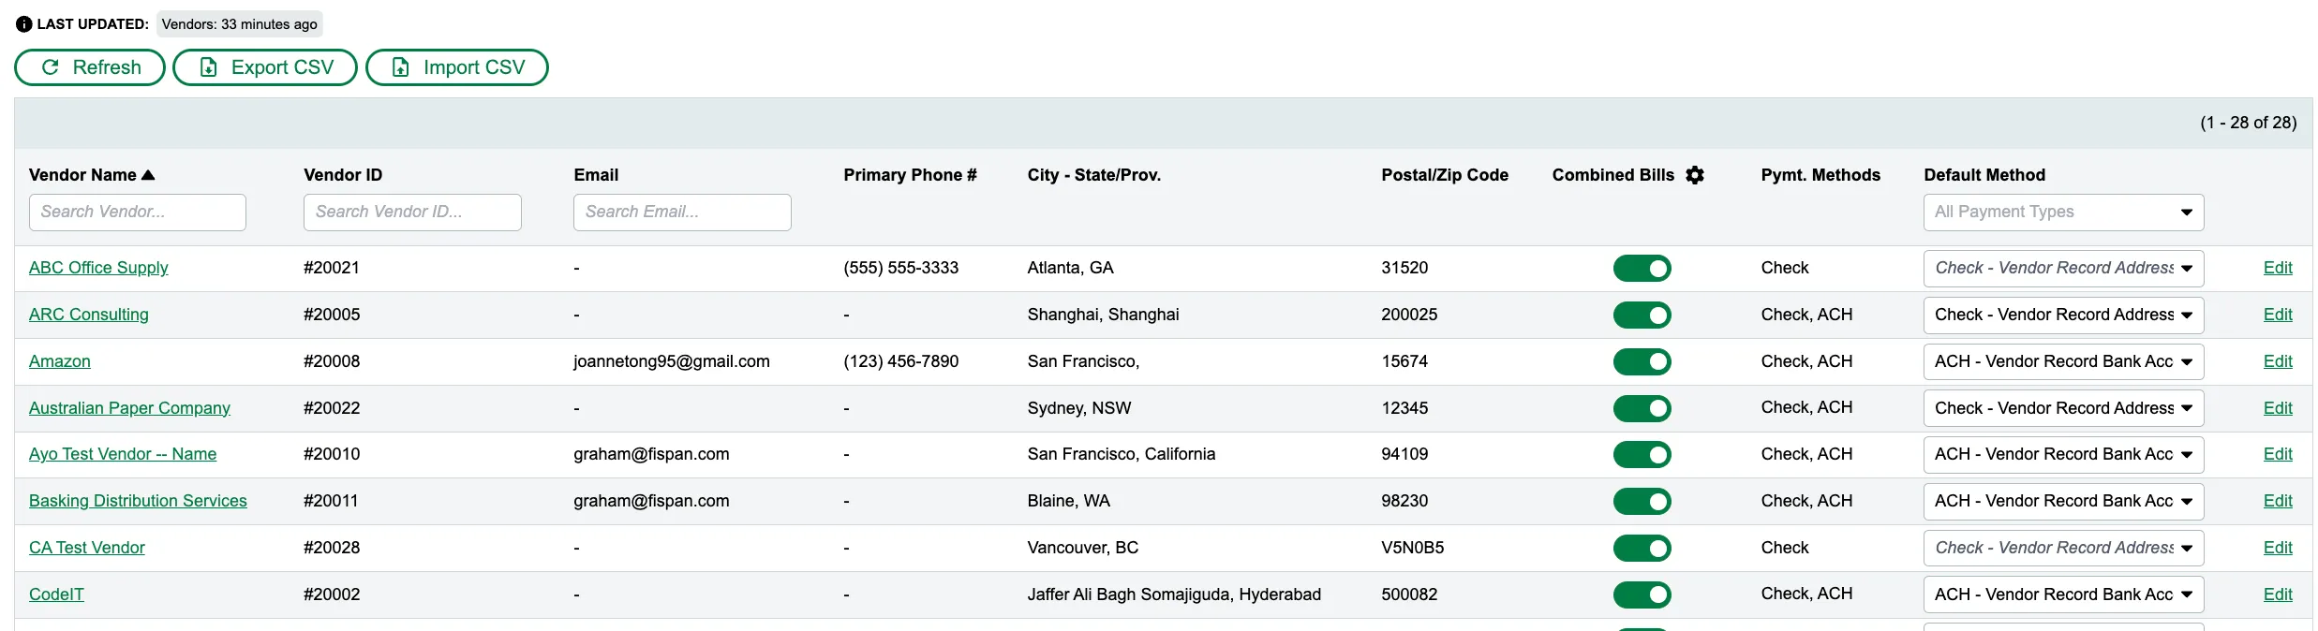
Task: Open the Amazon vendor link
Action: (x=60, y=361)
